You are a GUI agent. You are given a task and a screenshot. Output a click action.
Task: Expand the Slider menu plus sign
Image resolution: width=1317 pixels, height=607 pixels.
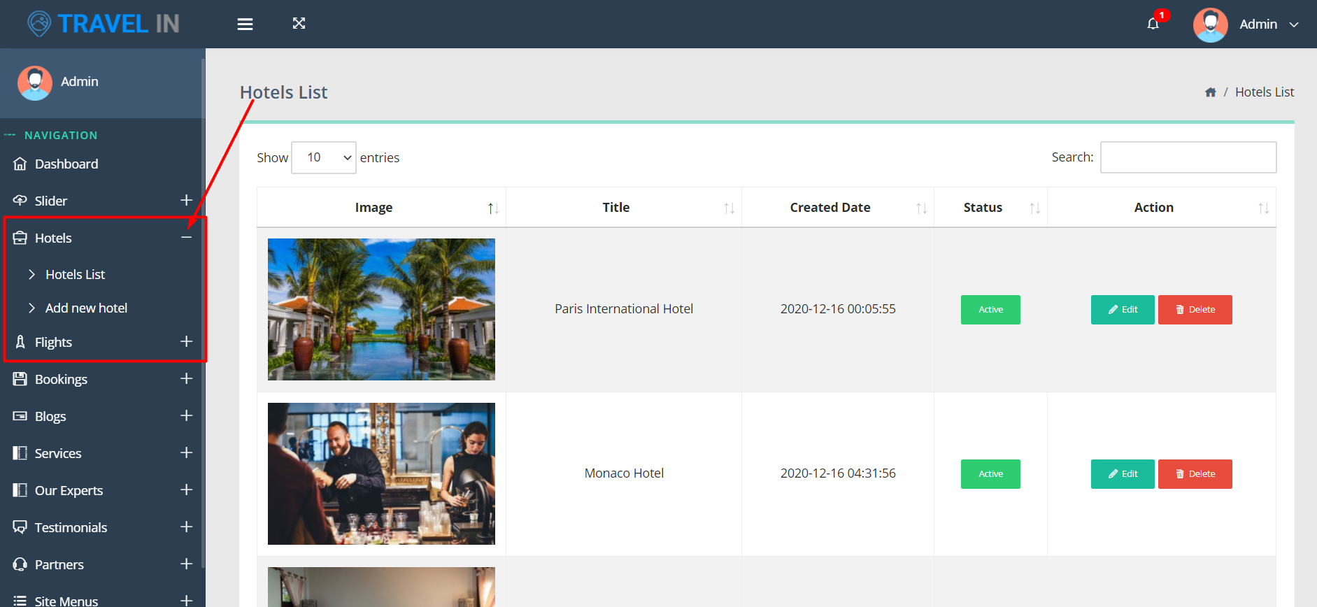click(x=186, y=200)
